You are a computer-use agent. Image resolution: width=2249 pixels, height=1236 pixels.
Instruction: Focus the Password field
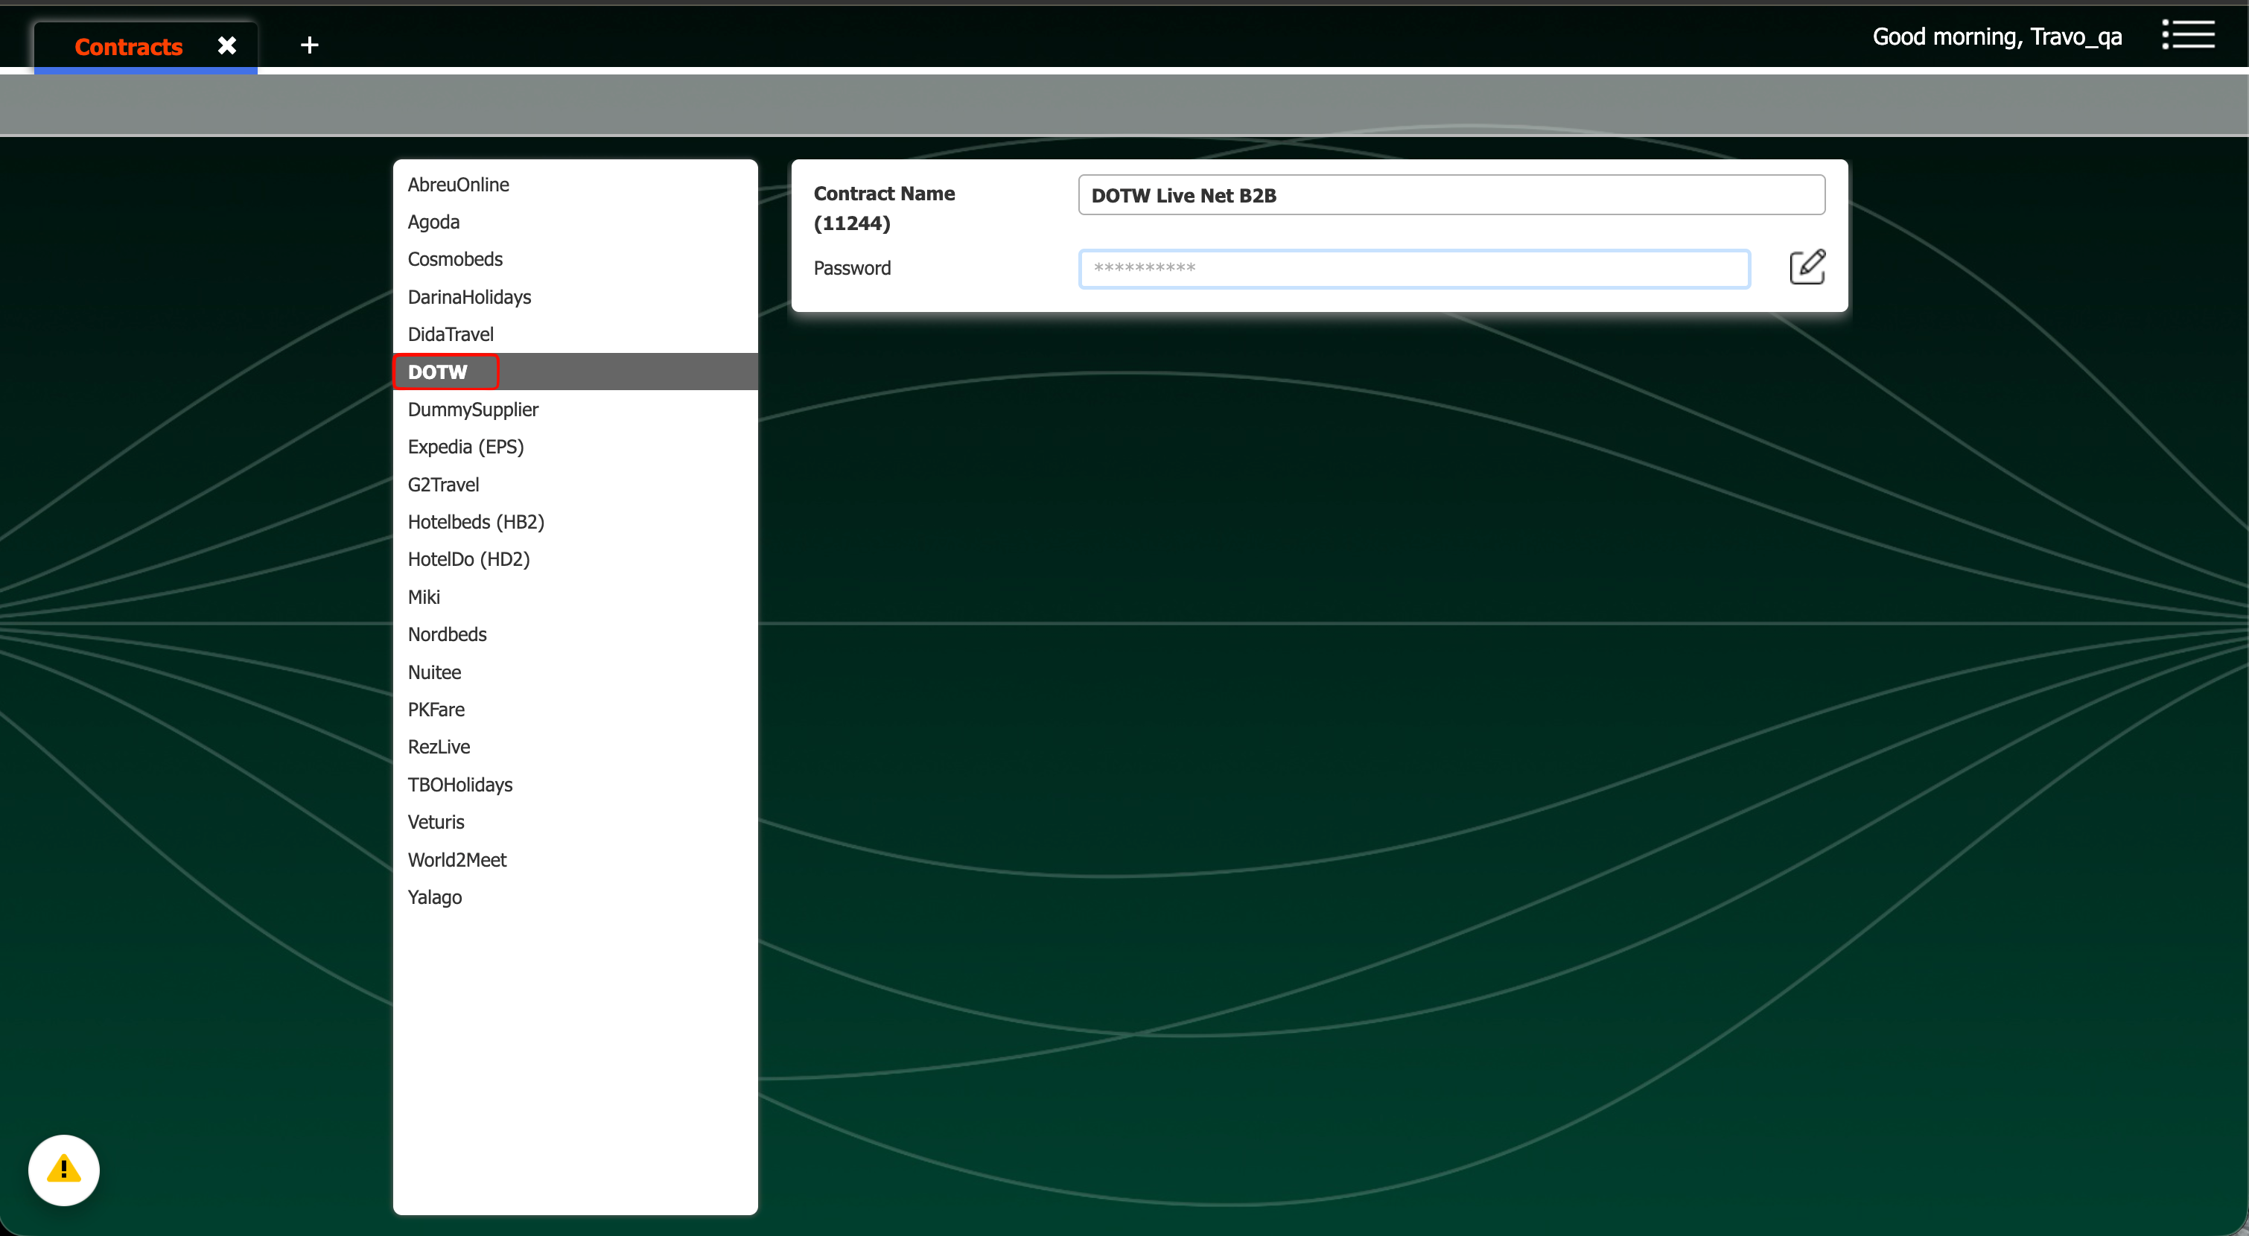(x=1413, y=268)
